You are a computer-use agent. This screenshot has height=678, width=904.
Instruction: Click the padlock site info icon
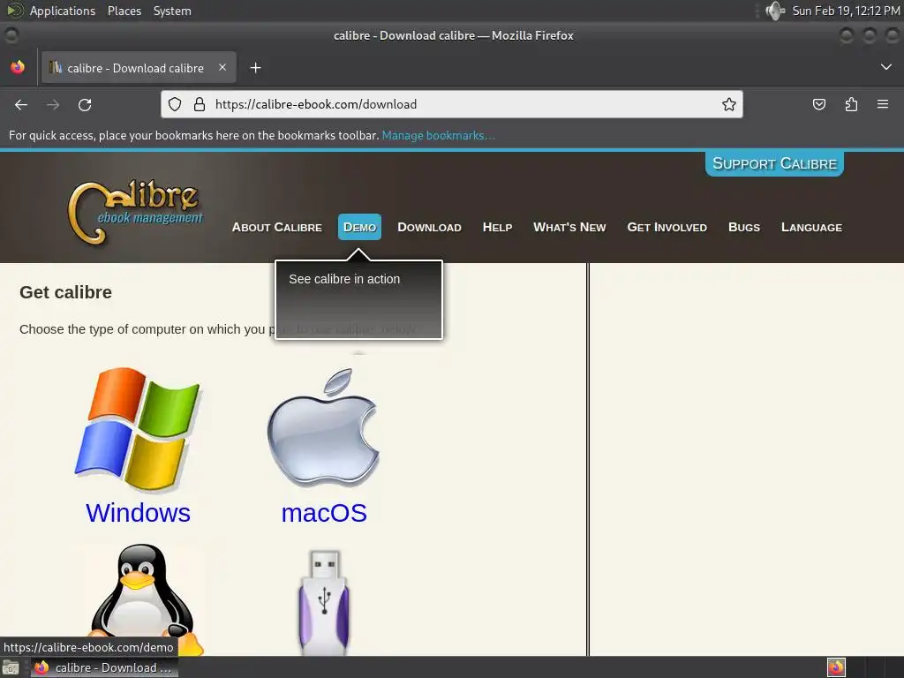pyautogui.click(x=200, y=104)
